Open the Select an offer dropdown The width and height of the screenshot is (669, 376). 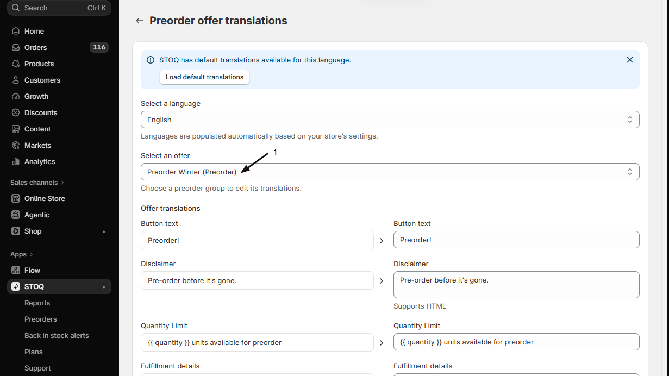pos(390,172)
